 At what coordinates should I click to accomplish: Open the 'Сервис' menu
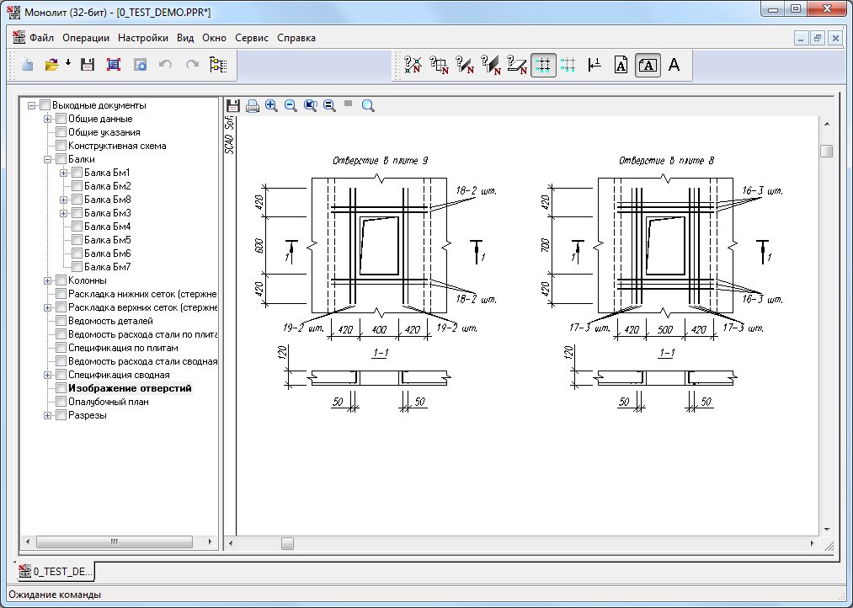pyautogui.click(x=252, y=38)
